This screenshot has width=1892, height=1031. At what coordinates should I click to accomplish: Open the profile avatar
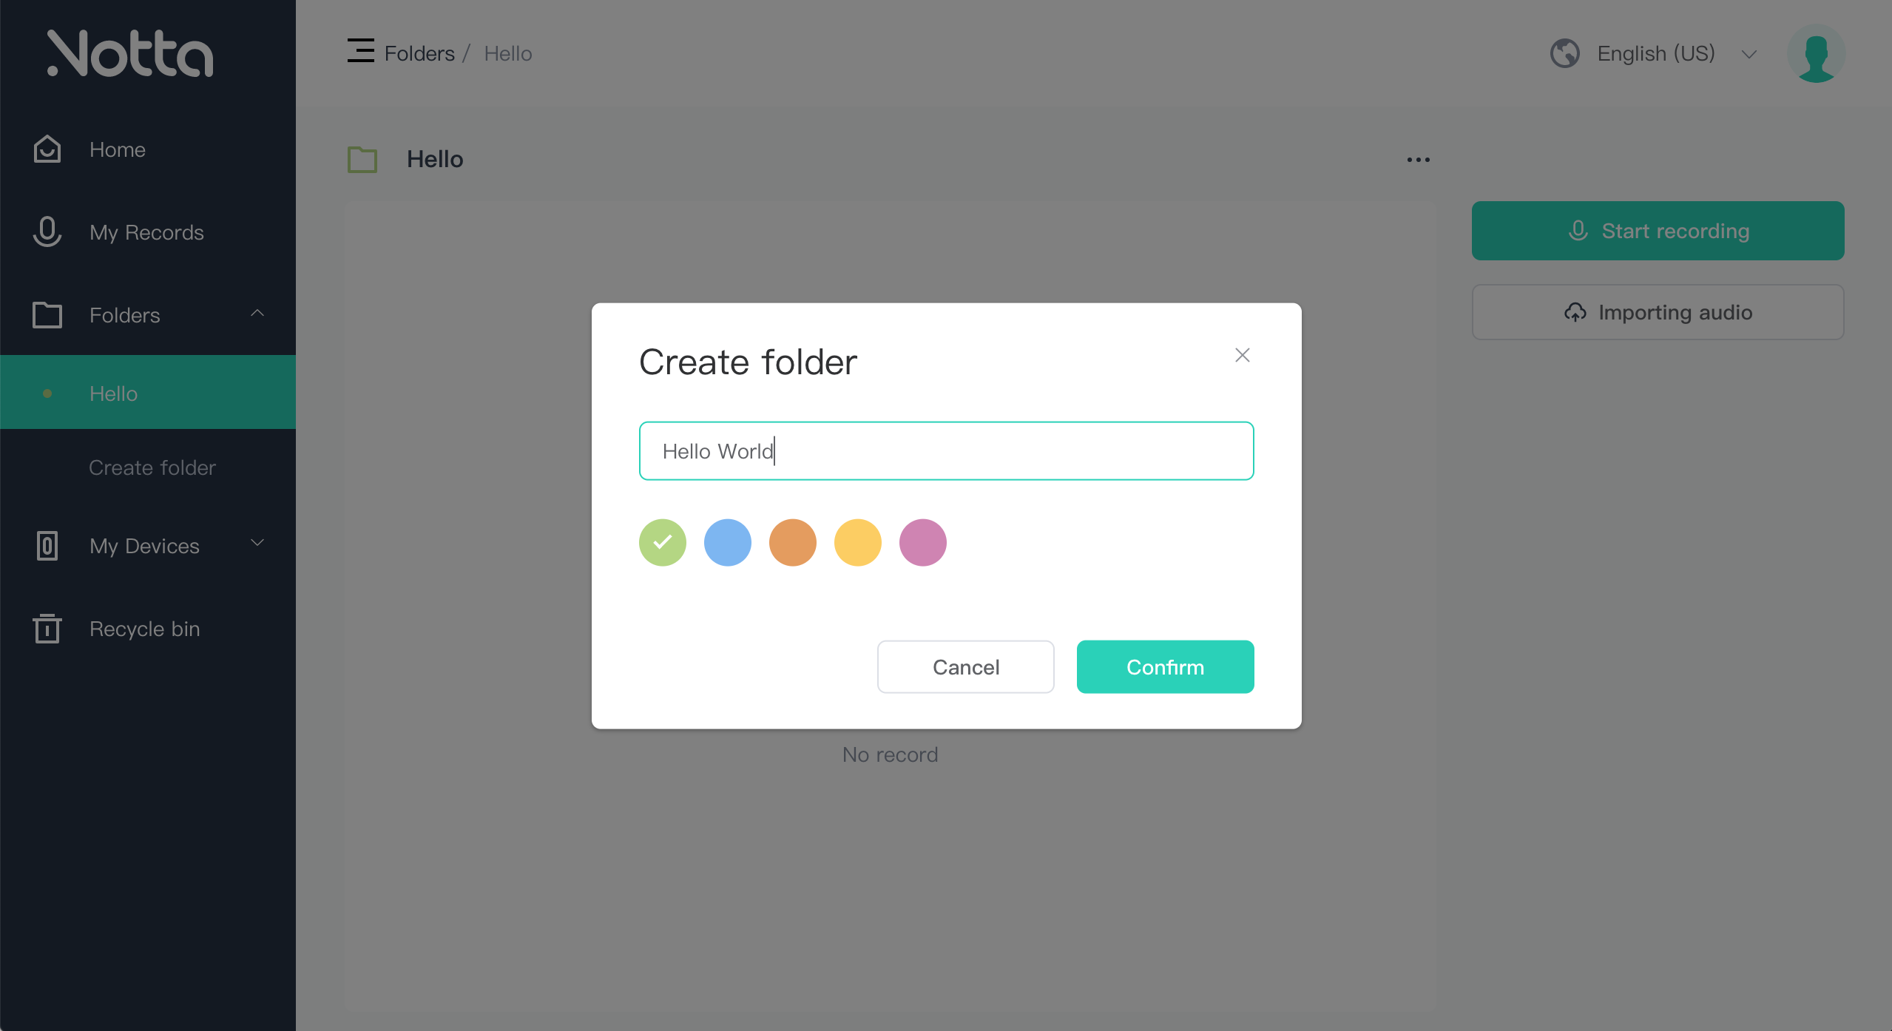pos(1816,53)
